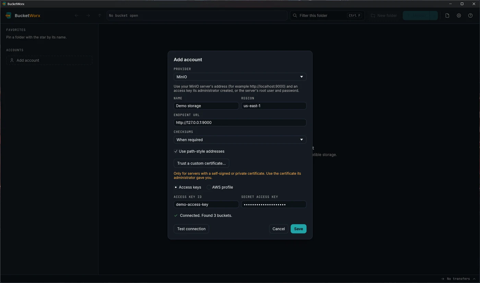Go forward with the right arrow icon
This screenshot has height=283, width=480.
[88, 15]
